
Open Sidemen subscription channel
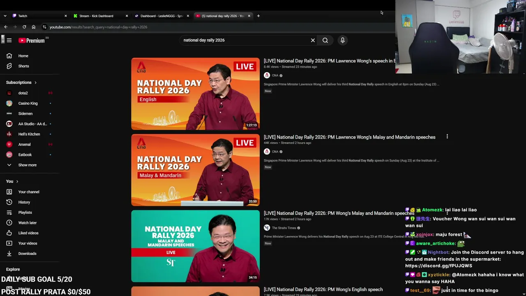tap(25, 113)
